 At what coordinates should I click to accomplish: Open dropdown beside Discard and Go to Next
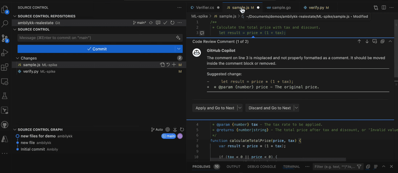click(x=296, y=108)
